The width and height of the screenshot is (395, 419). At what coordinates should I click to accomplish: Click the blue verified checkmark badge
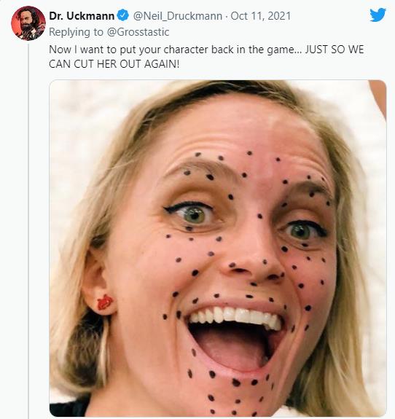click(x=122, y=16)
